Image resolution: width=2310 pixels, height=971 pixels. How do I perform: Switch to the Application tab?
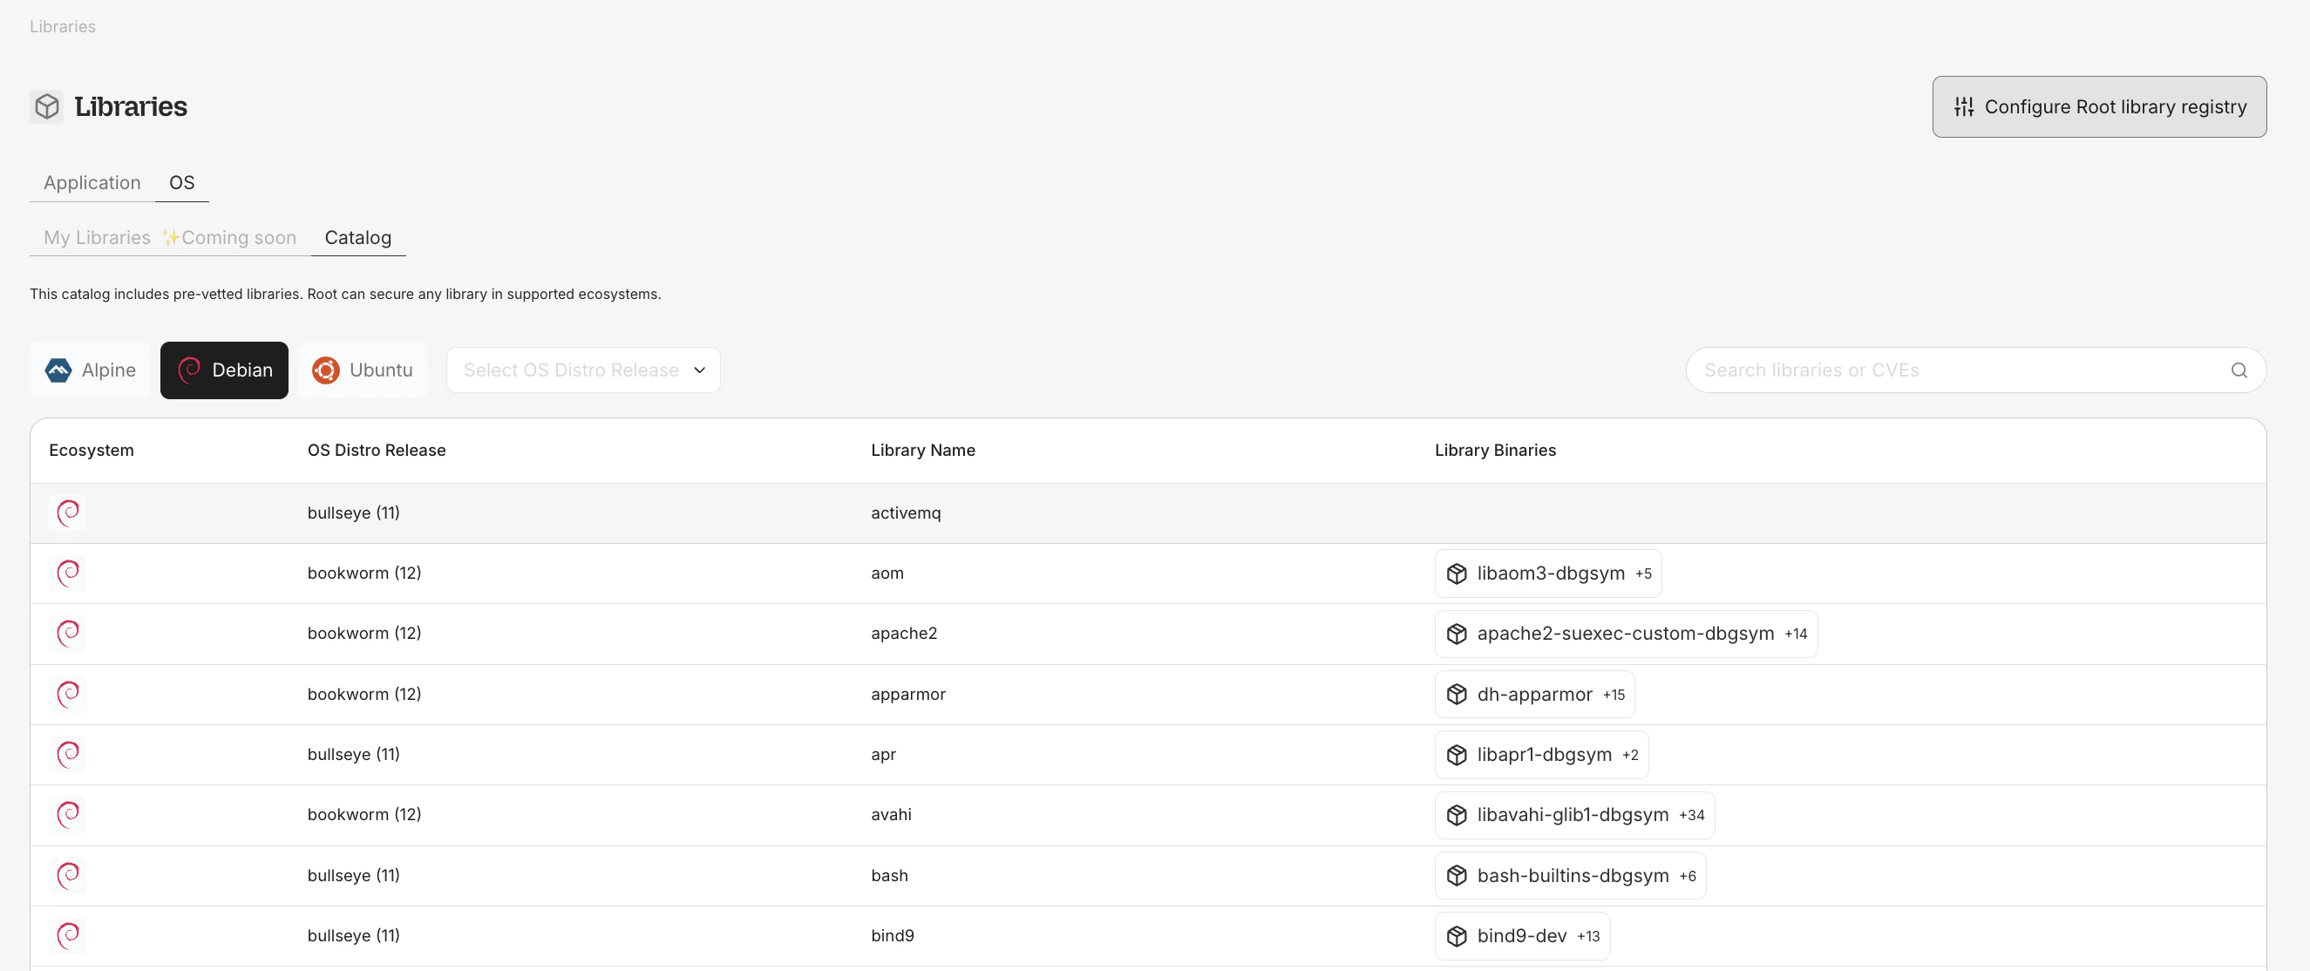[92, 183]
